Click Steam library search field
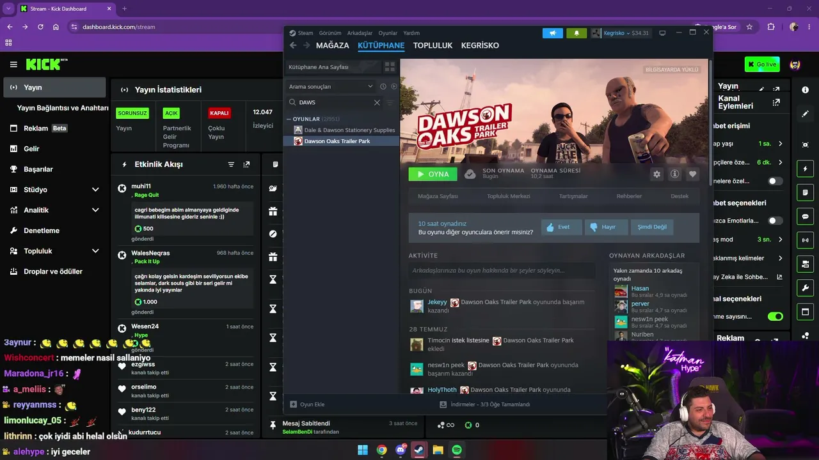The height and width of the screenshot is (460, 819). coord(335,102)
